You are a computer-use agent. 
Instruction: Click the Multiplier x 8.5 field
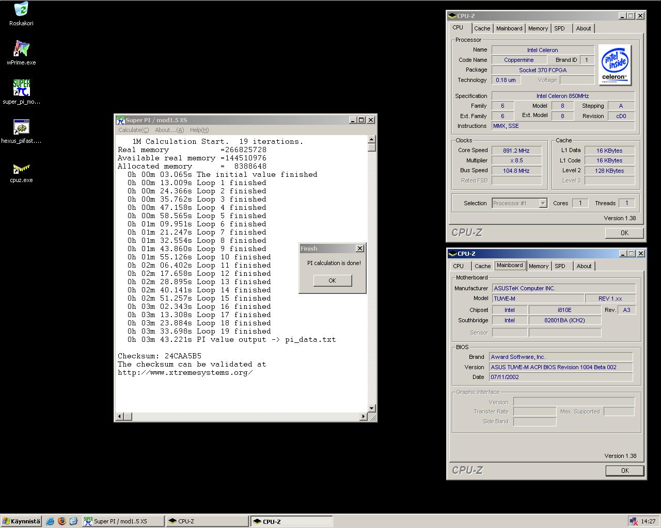tap(516, 160)
